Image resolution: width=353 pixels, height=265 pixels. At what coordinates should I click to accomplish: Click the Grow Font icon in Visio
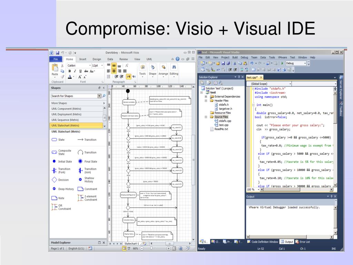click(80, 77)
